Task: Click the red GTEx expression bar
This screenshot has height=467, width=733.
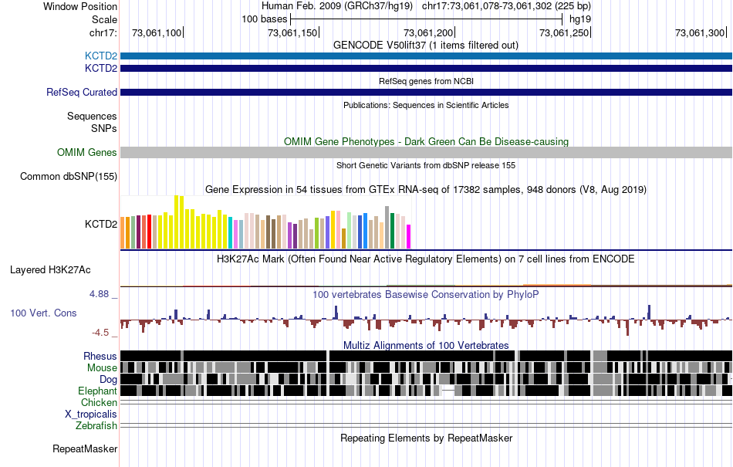Action: click(150, 232)
